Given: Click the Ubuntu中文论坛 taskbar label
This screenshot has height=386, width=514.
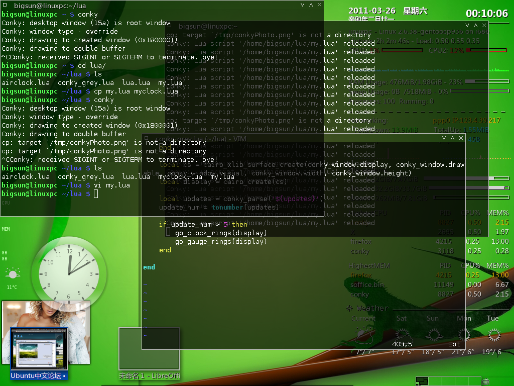Looking at the screenshot, I should (x=38, y=375).
